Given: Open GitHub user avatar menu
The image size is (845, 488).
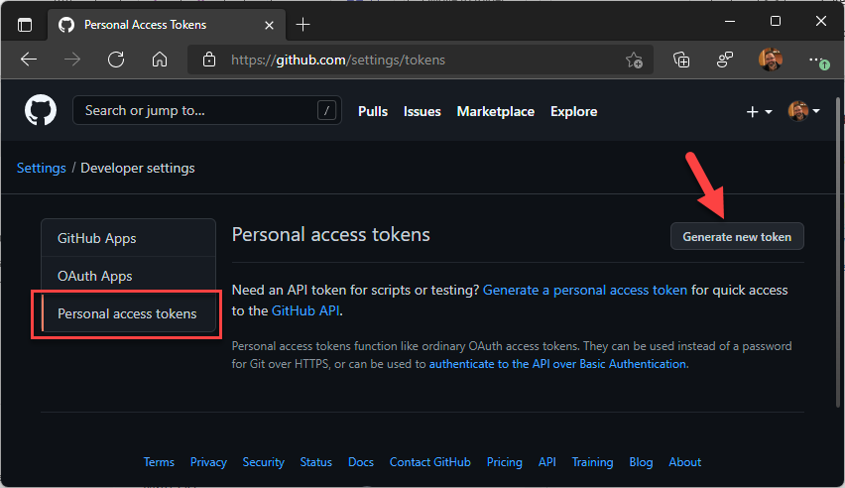Looking at the screenshot, I should click(x=803, y=111).
